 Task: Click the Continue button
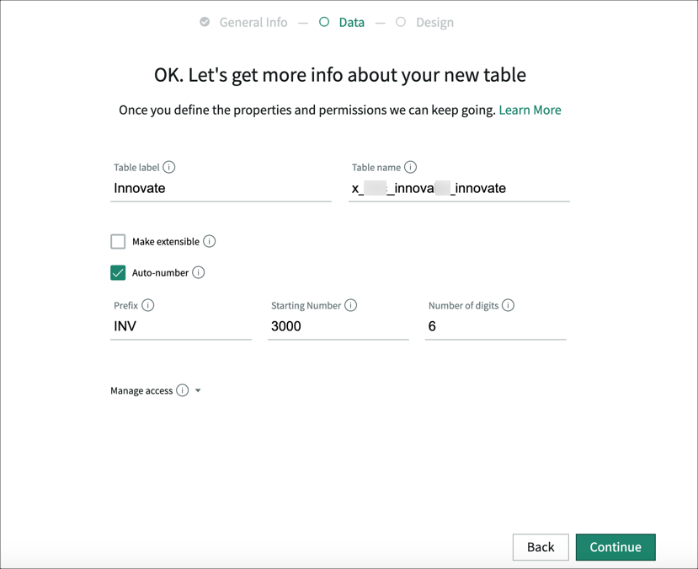[615, 547]
